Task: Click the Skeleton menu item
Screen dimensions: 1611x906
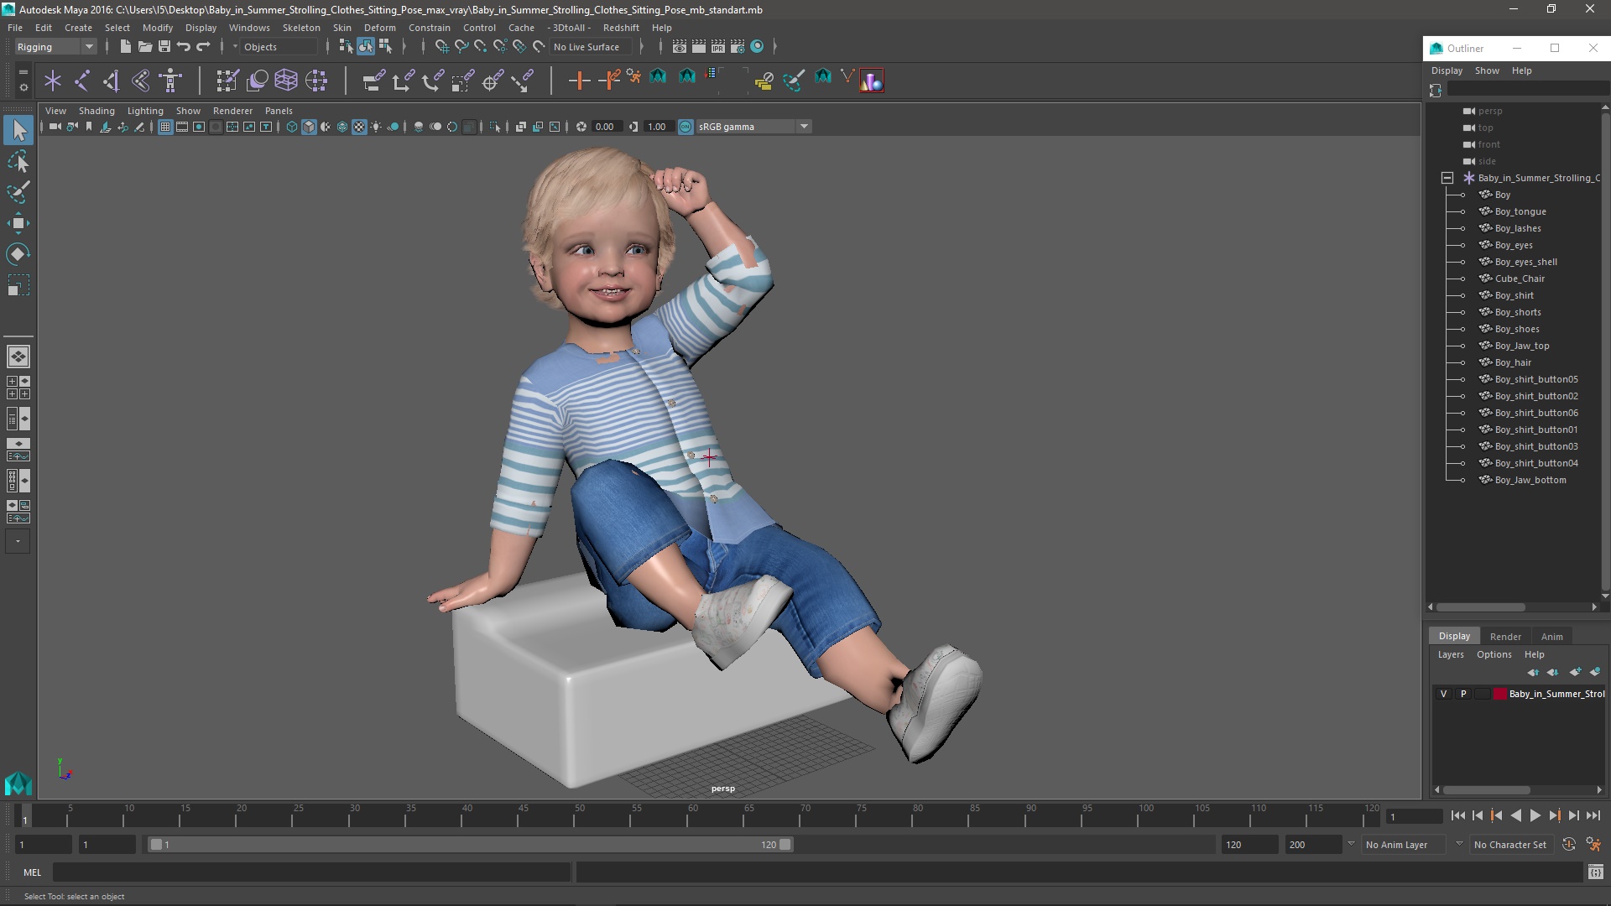Action: [x=303, y=27]
